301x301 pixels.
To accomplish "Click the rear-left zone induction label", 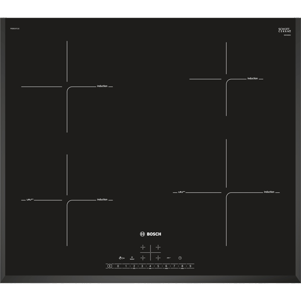I will 102,87.
